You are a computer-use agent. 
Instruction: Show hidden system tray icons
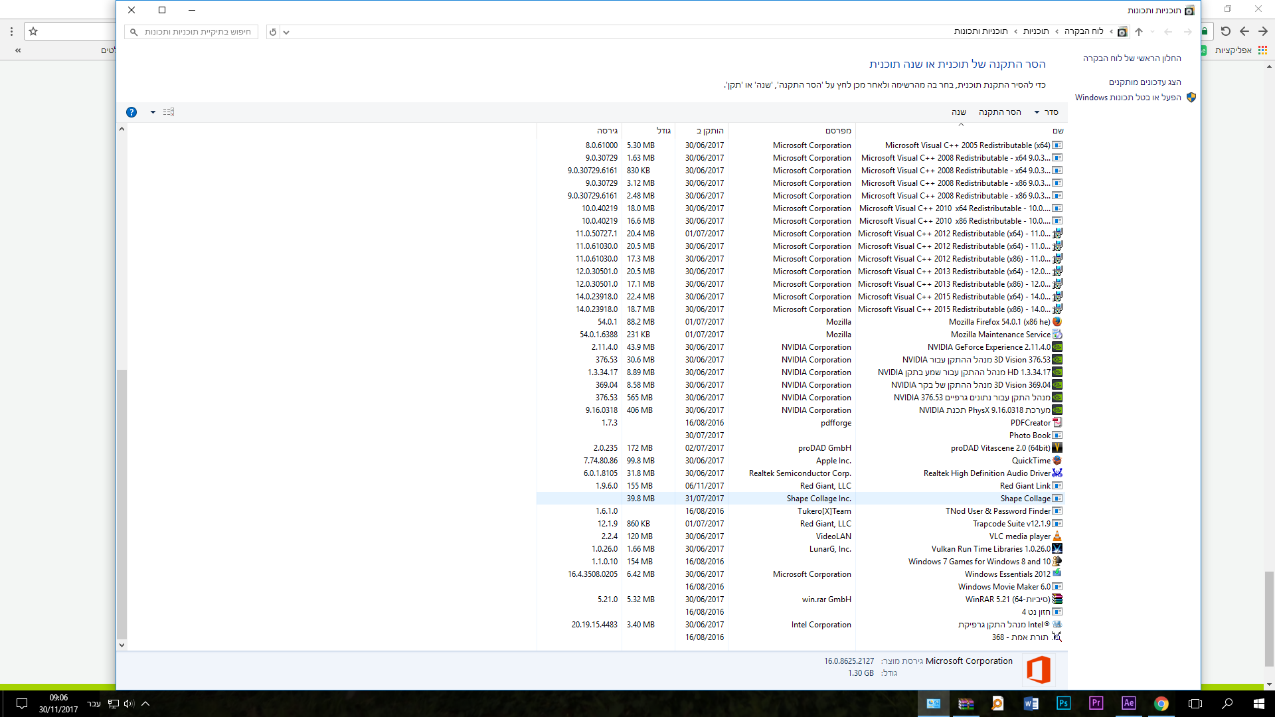(145, 704)
